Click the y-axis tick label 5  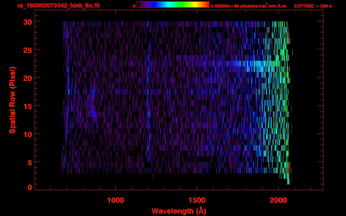(x=30, y=162)
